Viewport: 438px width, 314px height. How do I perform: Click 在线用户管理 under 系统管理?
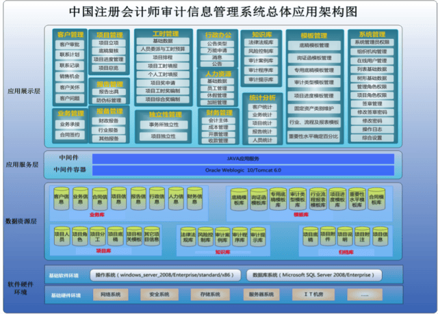[x=372, y=61]
